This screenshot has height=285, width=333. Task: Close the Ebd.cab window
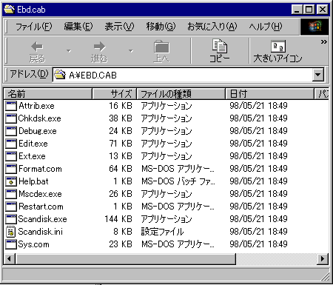coord(322,10)
